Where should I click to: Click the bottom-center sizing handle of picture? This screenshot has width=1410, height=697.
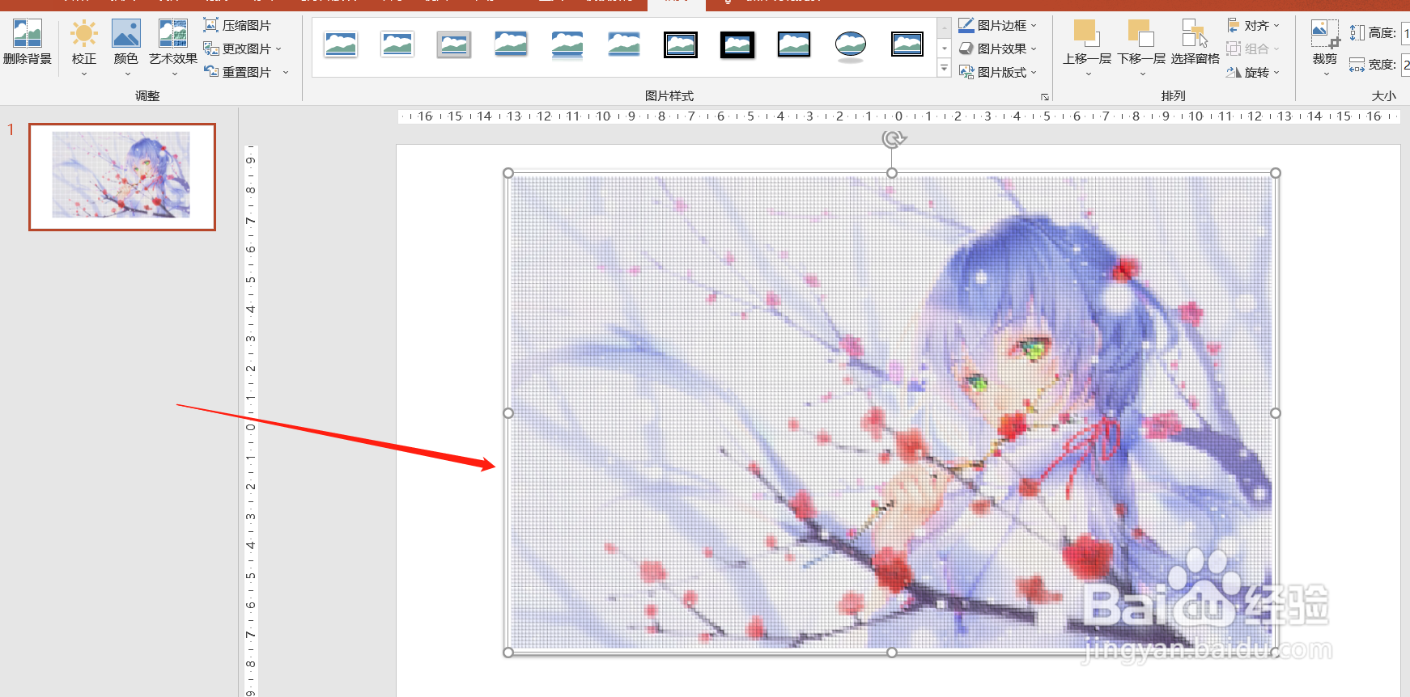point(892,653)
